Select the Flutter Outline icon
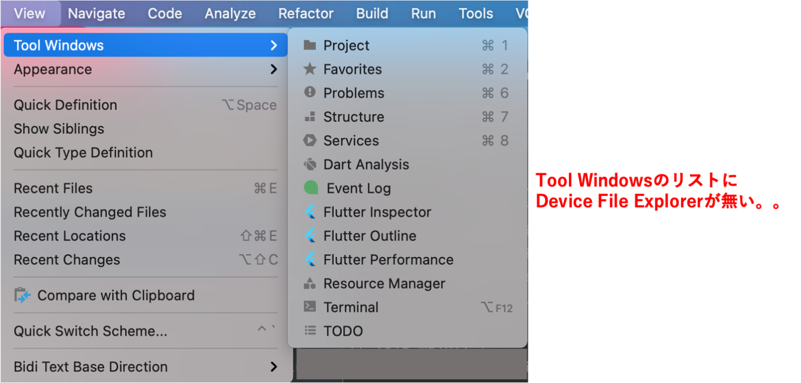Image resolution: width=801 pixels, height=383 pixels. pyautogui.click(x=310, y=236)
